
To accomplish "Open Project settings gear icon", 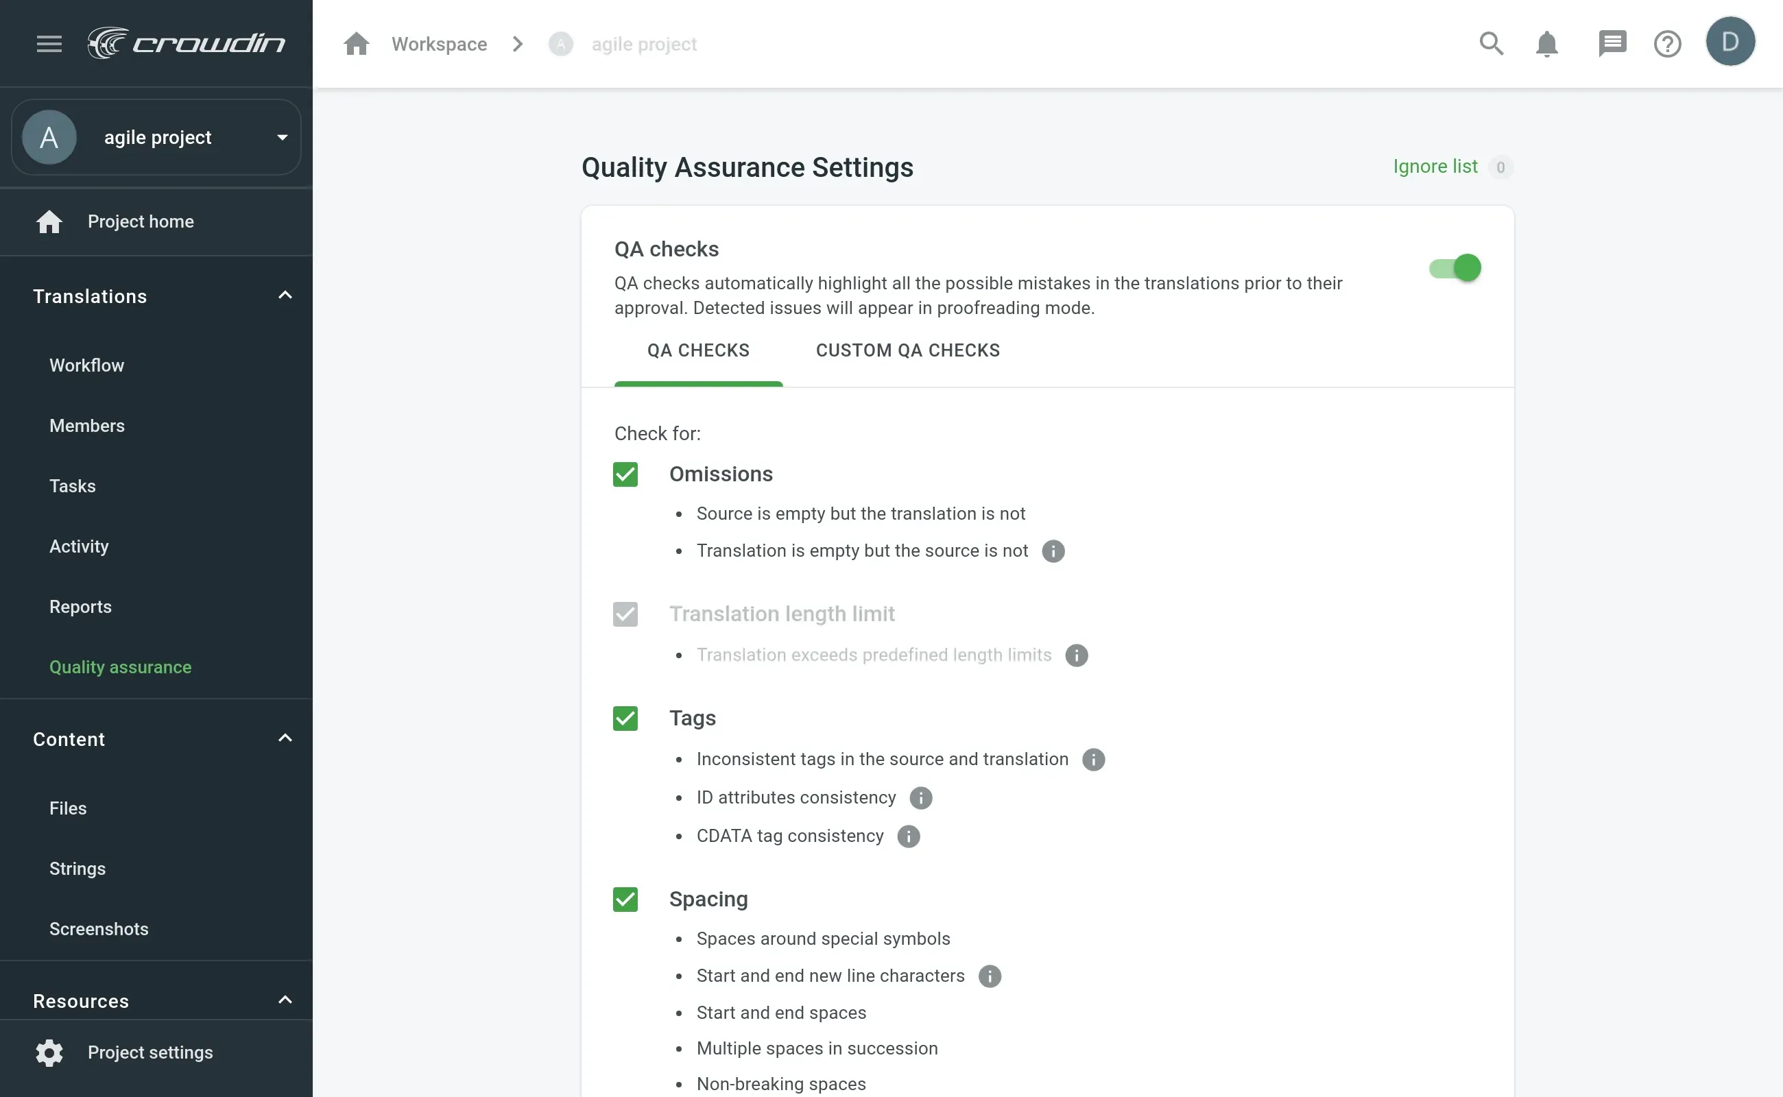I will (49, 1052).
